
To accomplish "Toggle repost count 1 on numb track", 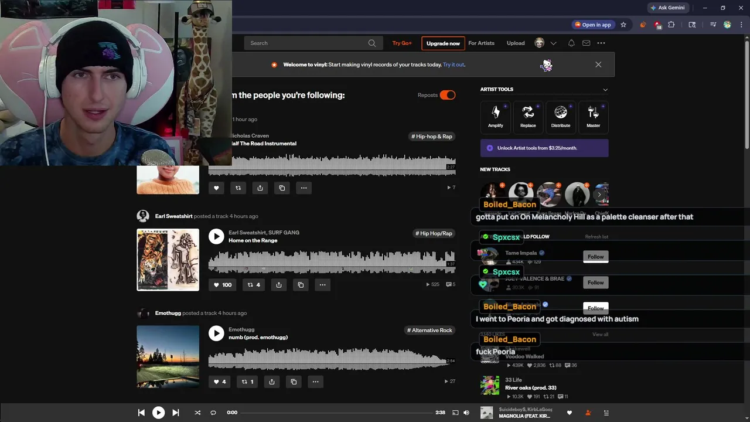I will pos(247,382).
